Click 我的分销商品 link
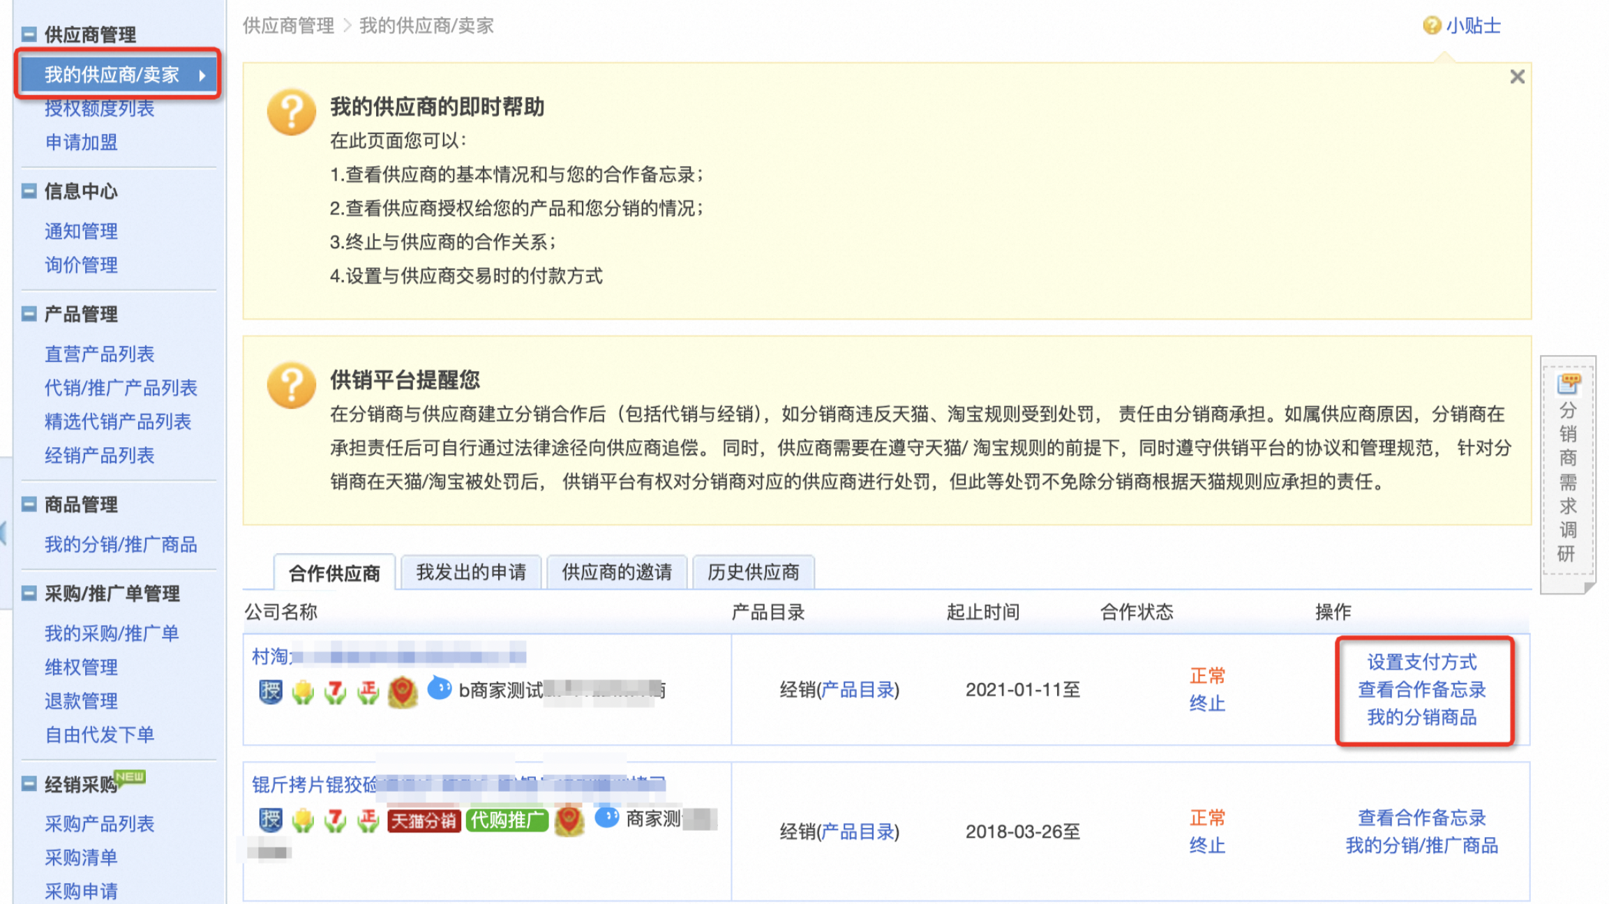This screenshot has height=904, width=1609. click(1422, 717)
